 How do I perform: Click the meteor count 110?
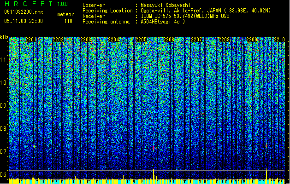click(x=68, y=21)
